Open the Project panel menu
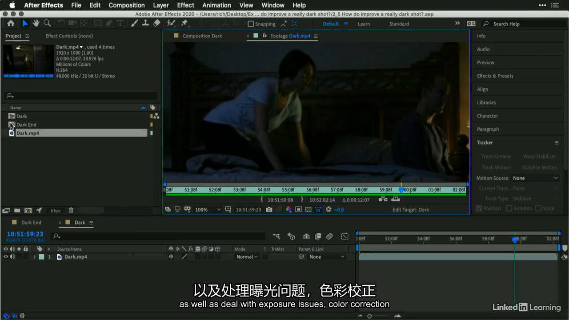Screen dimensions: 569x320 point(27,36)
